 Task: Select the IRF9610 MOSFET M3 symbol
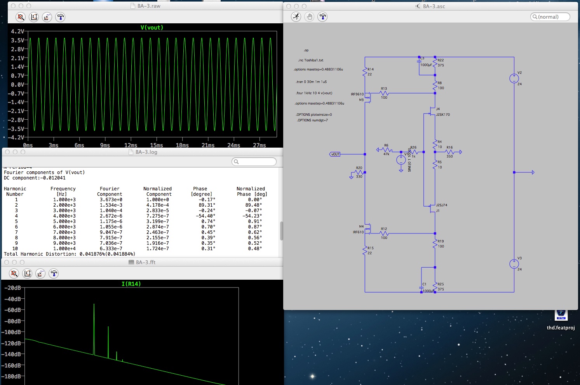coord(367,97)
